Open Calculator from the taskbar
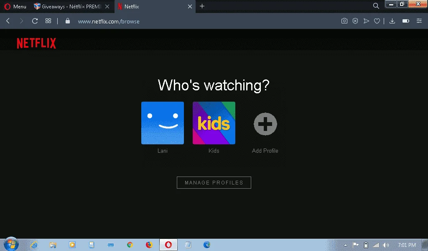This screenshot has width=428, height=251. (x=92, y=245)
